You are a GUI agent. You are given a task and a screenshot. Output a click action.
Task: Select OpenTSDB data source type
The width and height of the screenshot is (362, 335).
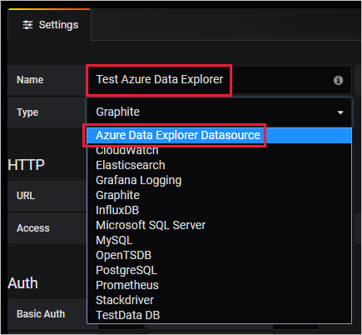coord(219,255)
